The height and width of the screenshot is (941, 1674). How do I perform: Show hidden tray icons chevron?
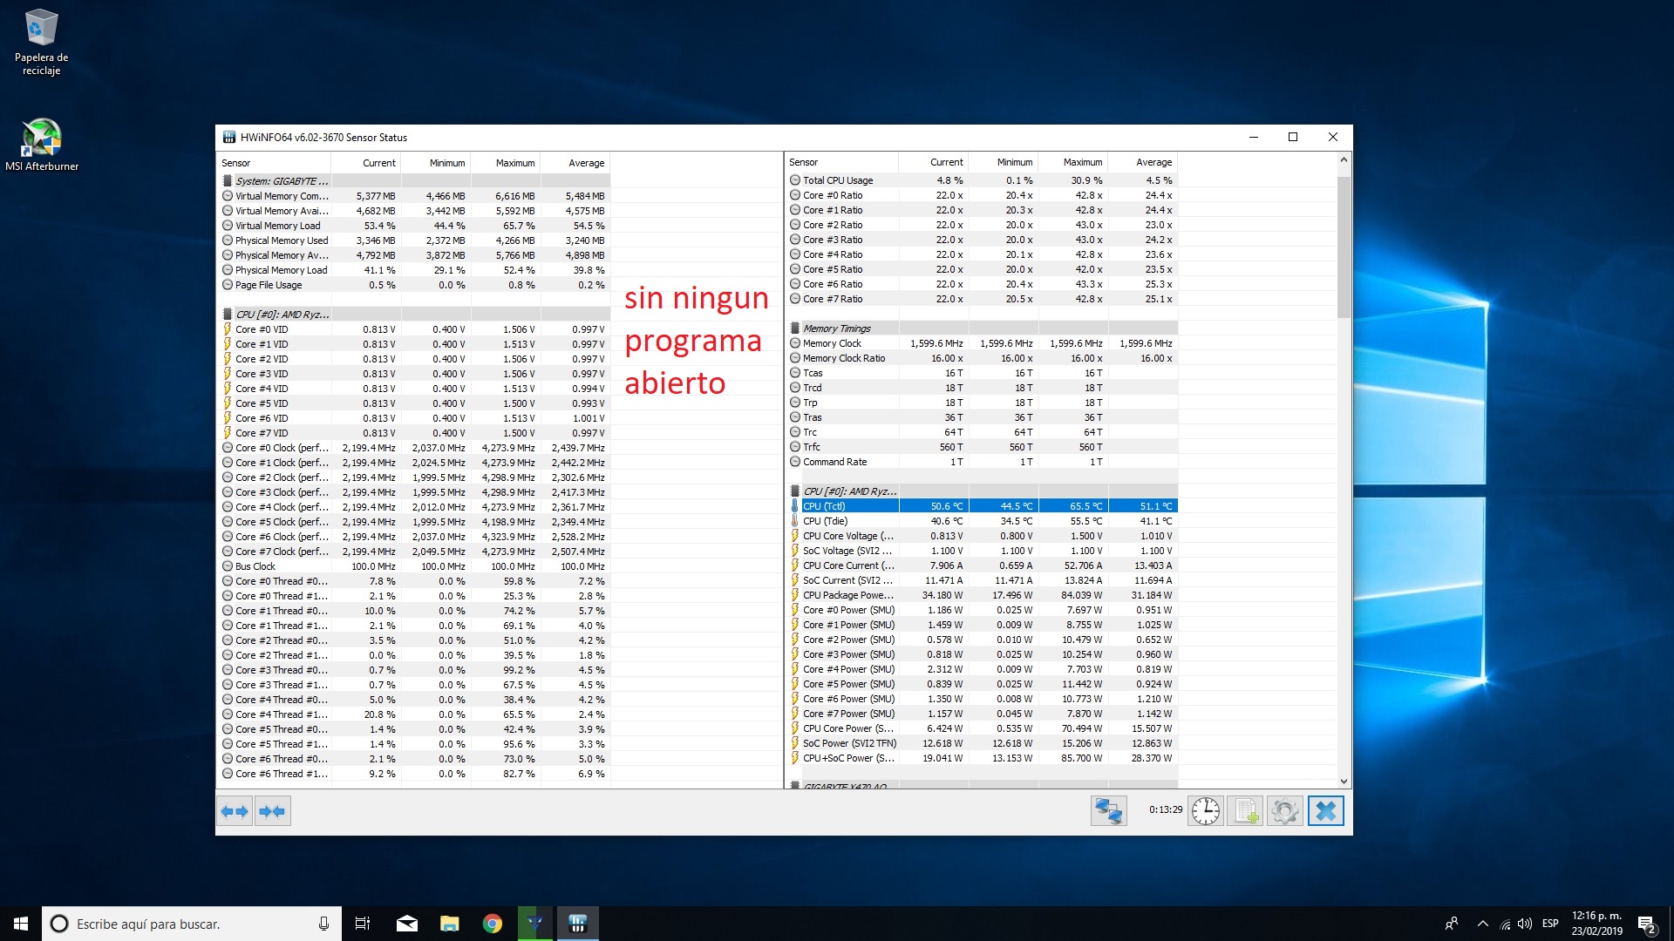[1482, 924]
